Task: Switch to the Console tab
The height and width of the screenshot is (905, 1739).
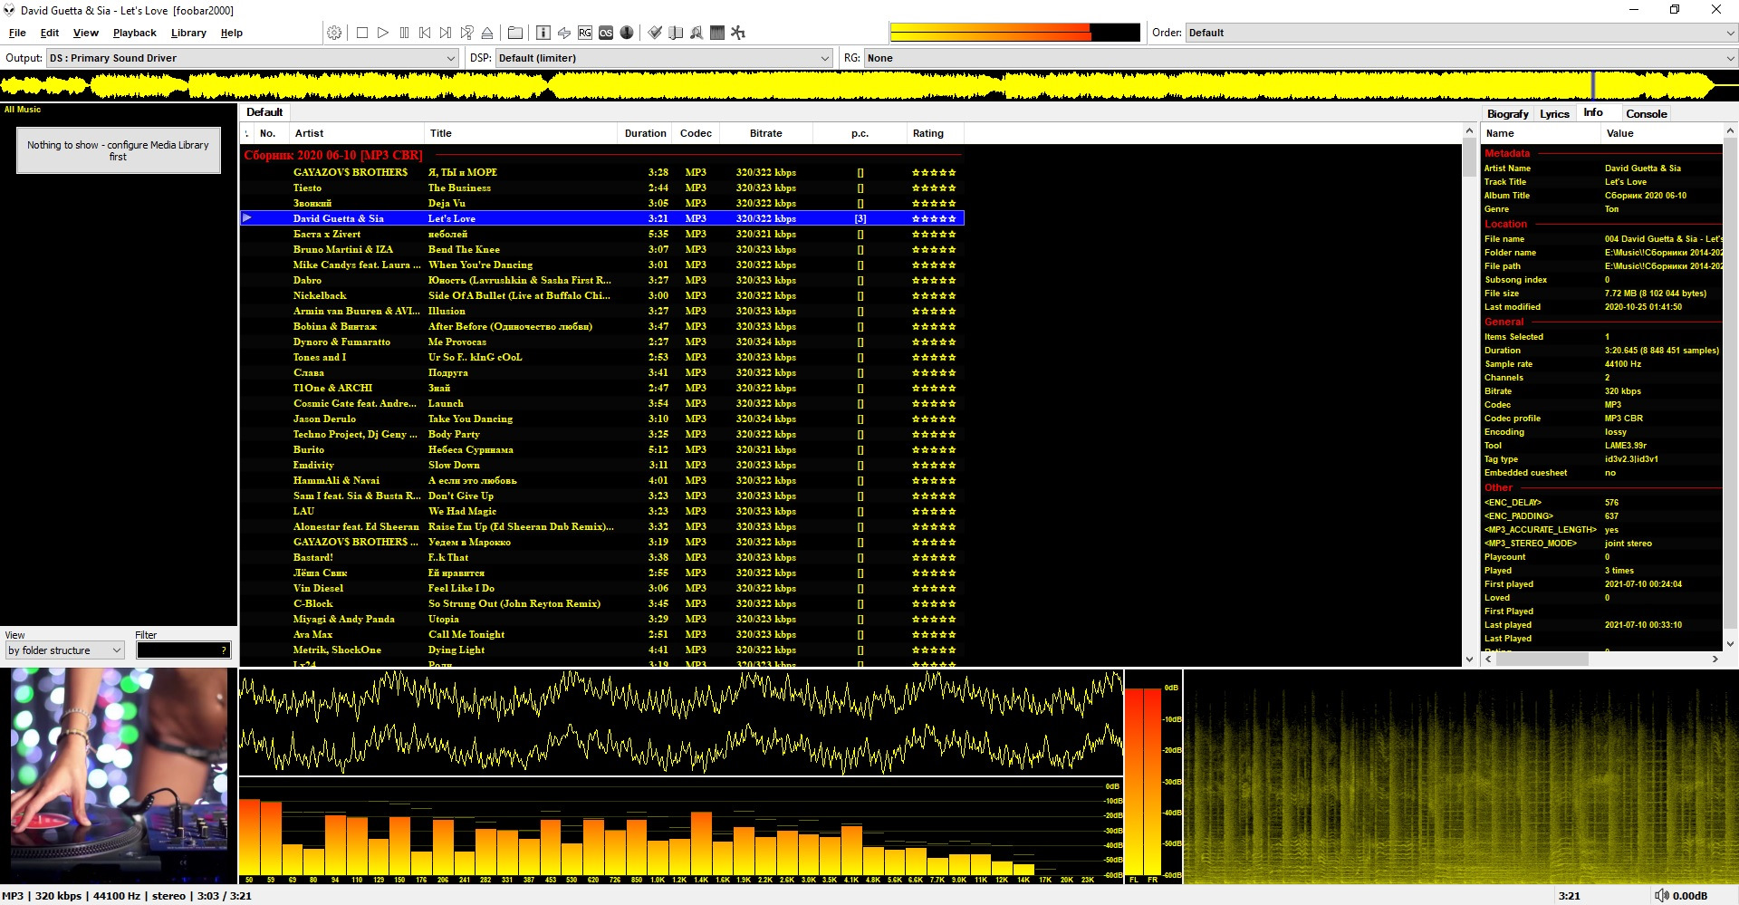Action: pyautogui.click(x=1646, y=114)
